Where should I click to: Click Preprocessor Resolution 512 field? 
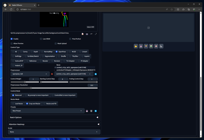[93, 85]
